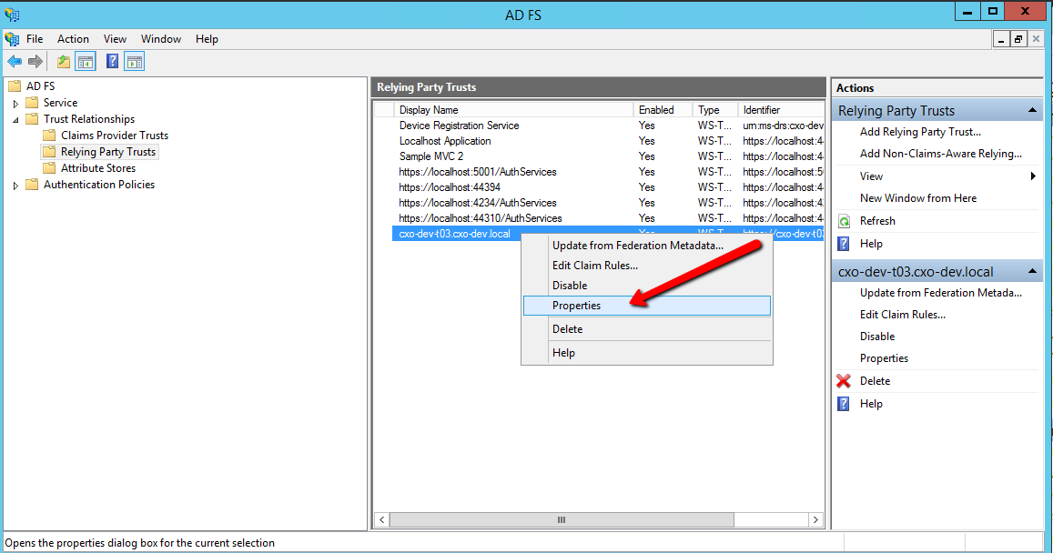This screenshot has width=1053, height=553.
Task: Open the Action menu in menu bar
Action: [73, 39]
